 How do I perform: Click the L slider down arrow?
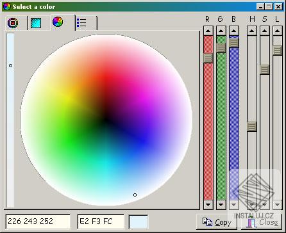pyautogui.click(x=278, y=205)
